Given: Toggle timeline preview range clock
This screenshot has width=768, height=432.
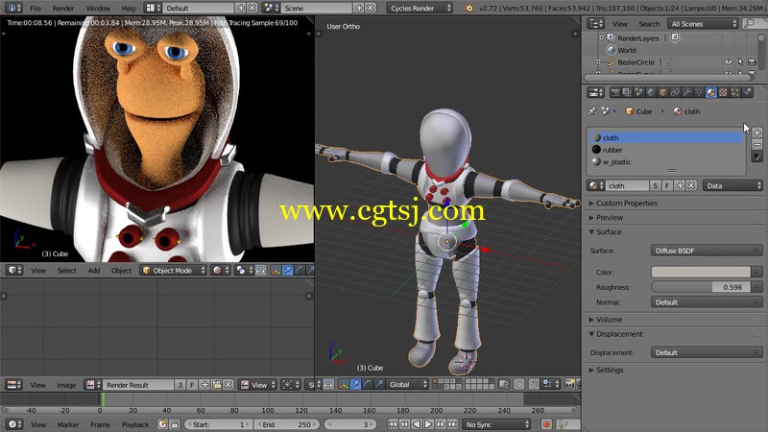Looking at the screenshot, I should (x=162, y=424).
